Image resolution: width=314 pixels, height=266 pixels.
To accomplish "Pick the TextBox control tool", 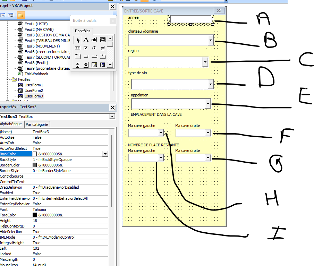I will (x=94, y=40).
